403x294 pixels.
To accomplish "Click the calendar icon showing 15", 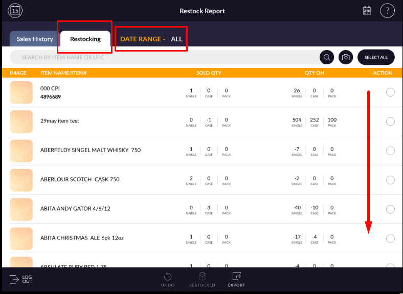I will 16,10.
